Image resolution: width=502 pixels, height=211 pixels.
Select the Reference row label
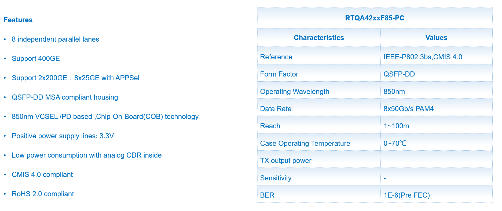[276, 57]
